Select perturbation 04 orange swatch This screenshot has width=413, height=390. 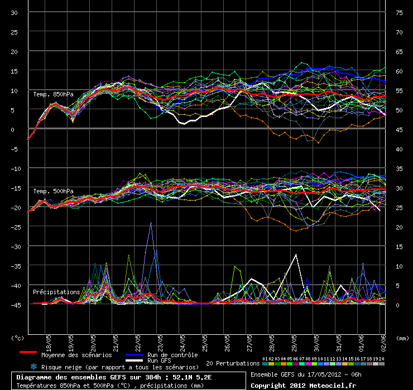pos(284,364)
